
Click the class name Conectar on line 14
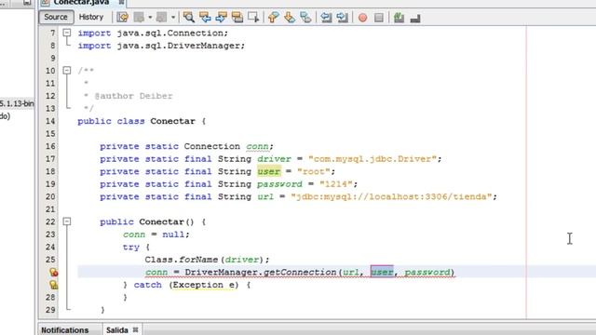[x=172, y=121]
